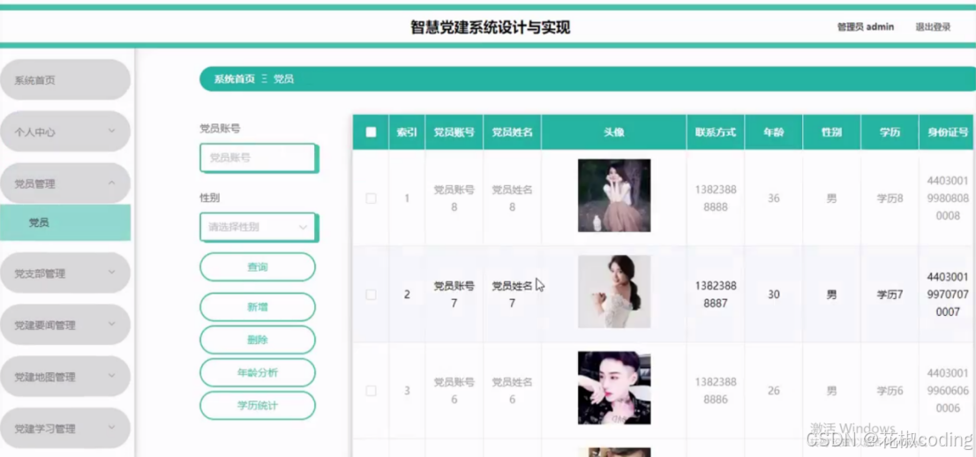Image resolution: width=976 pixels, height=457 pixels.
Task: Tick the checkbox for row 2
Action: (371, 295)
